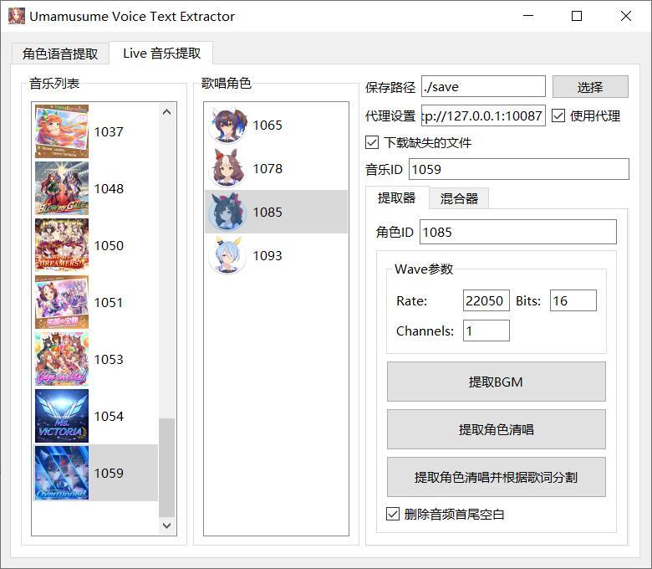Close the Voice Text Extractor window
This screenshot has height=569, width=652.
point(626,16)
